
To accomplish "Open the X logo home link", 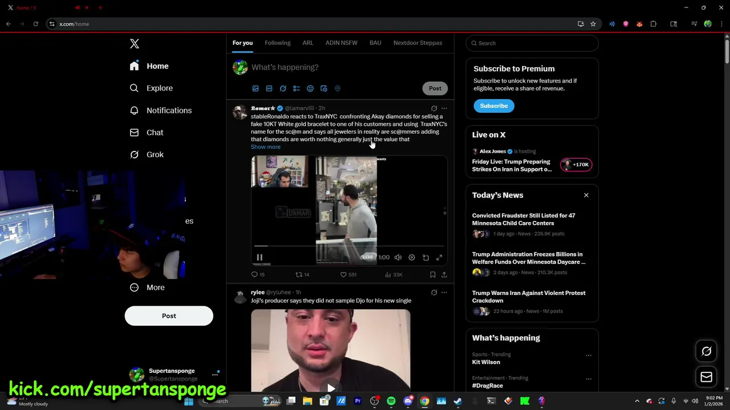I will [135, 44].
